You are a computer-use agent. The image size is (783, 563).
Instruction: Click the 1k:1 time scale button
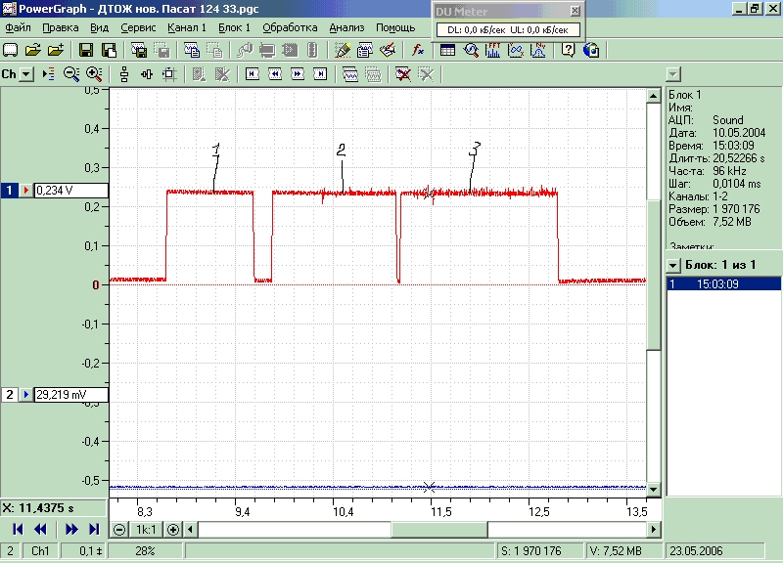(x=146, y=530)
